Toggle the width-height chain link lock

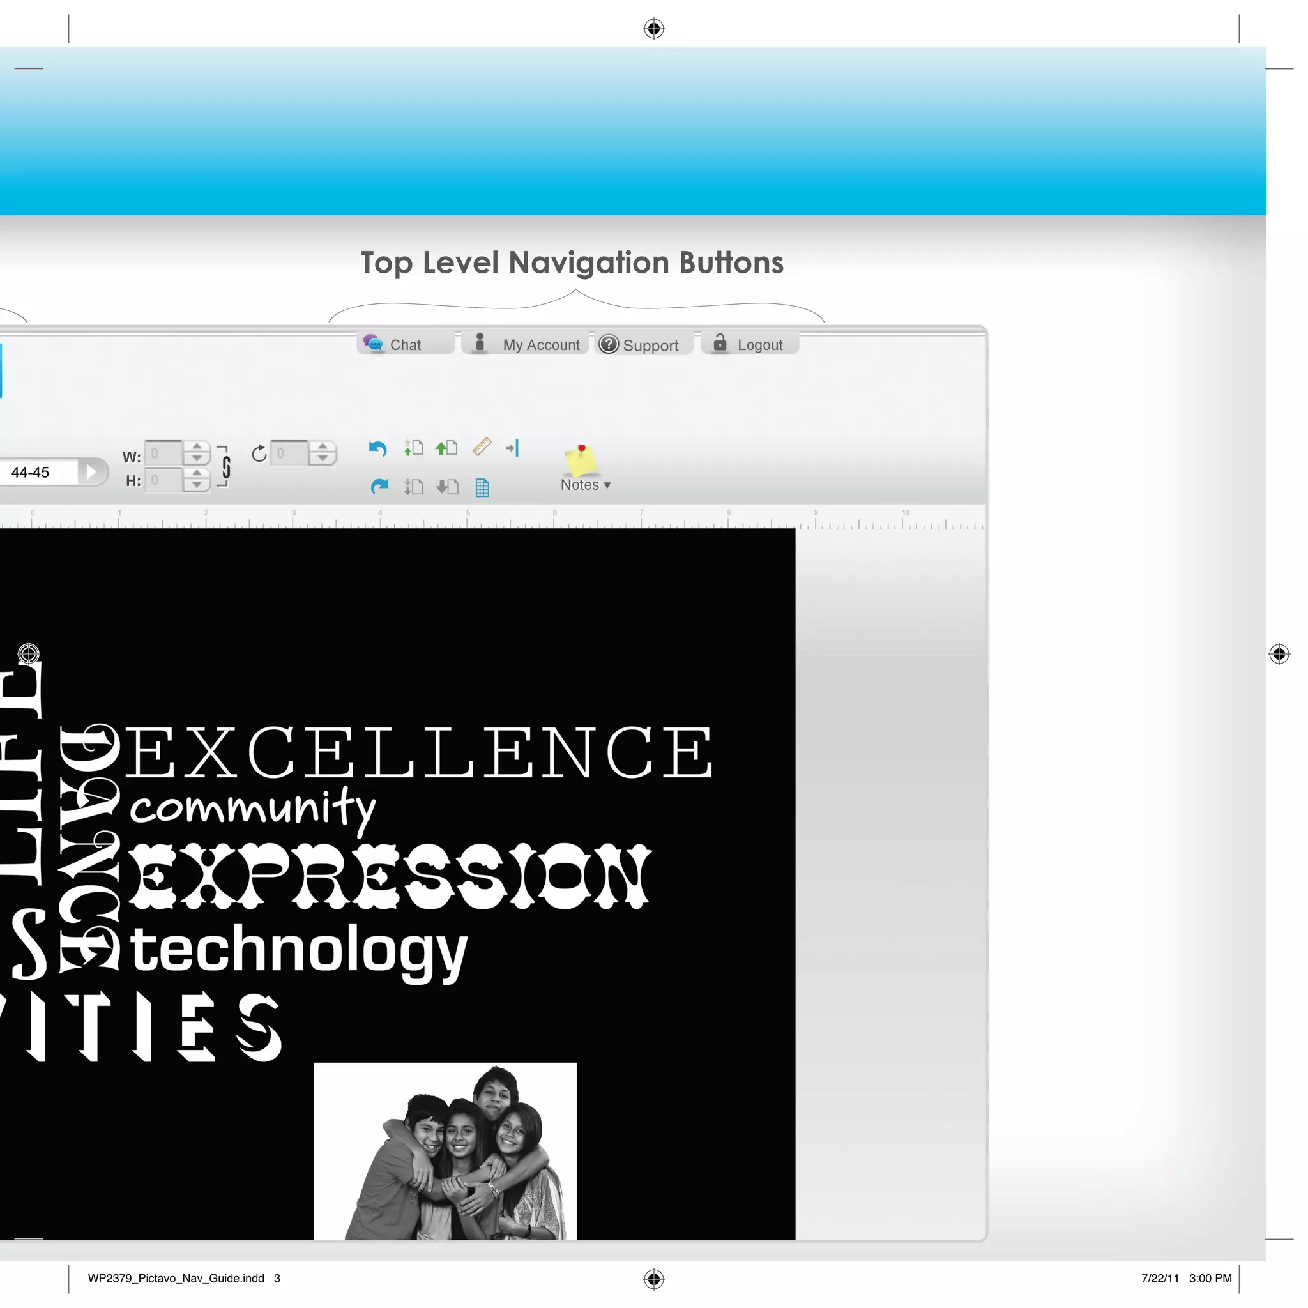226,466
